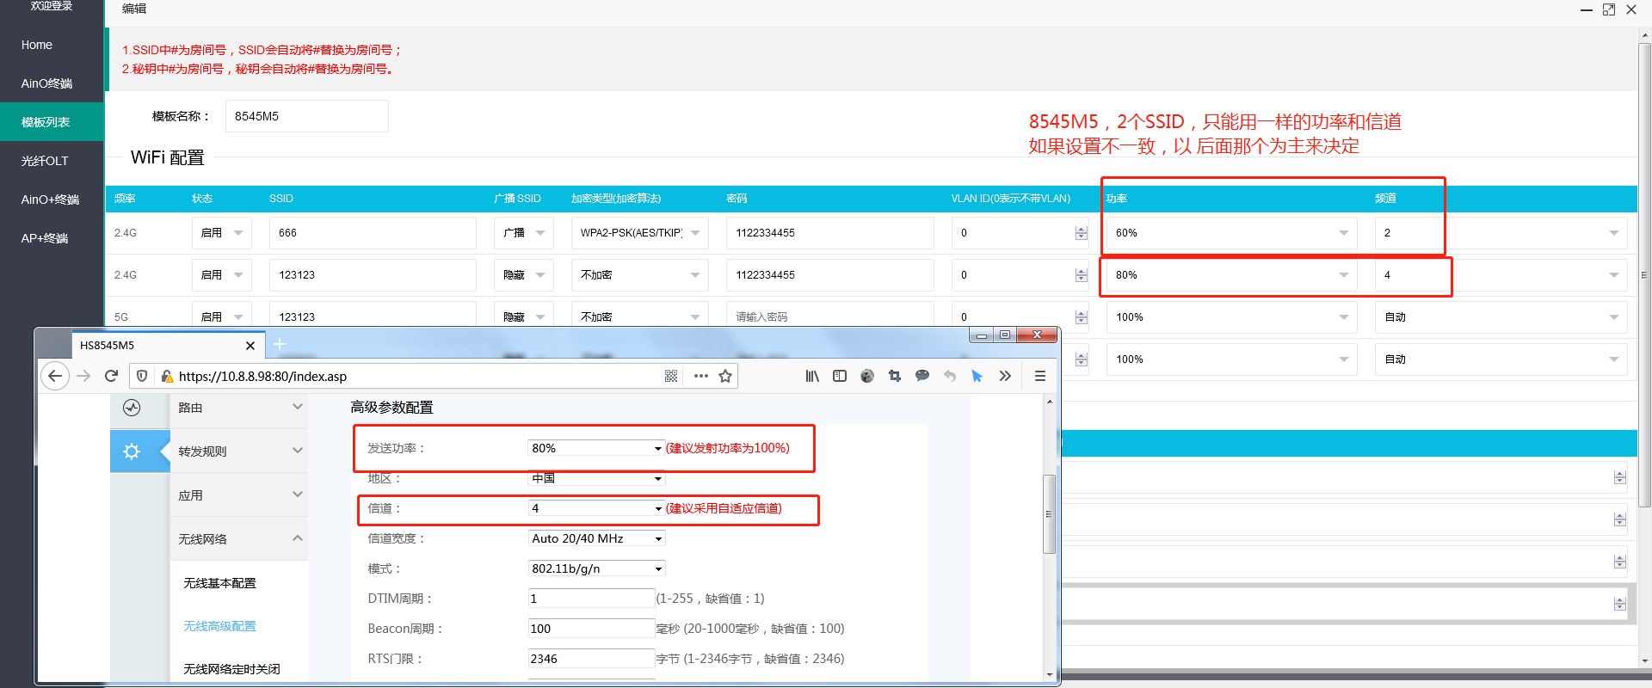Open the 信道宽度 Auto 20/40 MHz dropdown

point(595,538)
